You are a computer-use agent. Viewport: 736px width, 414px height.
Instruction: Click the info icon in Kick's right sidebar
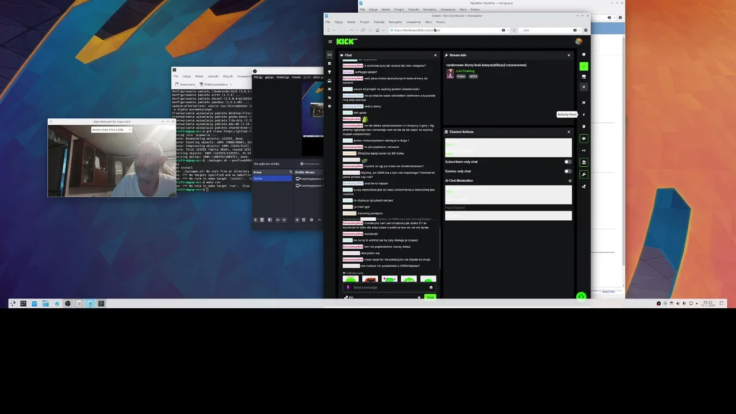click(584, 55)
